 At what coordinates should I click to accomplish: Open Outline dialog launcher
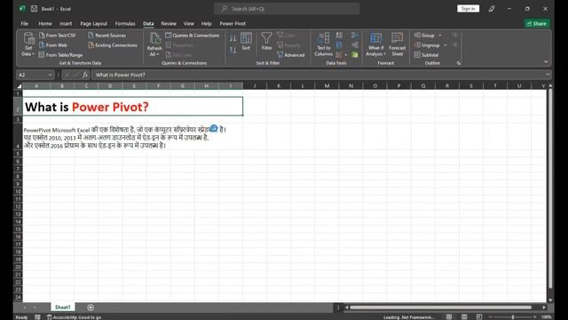point(459,63)
